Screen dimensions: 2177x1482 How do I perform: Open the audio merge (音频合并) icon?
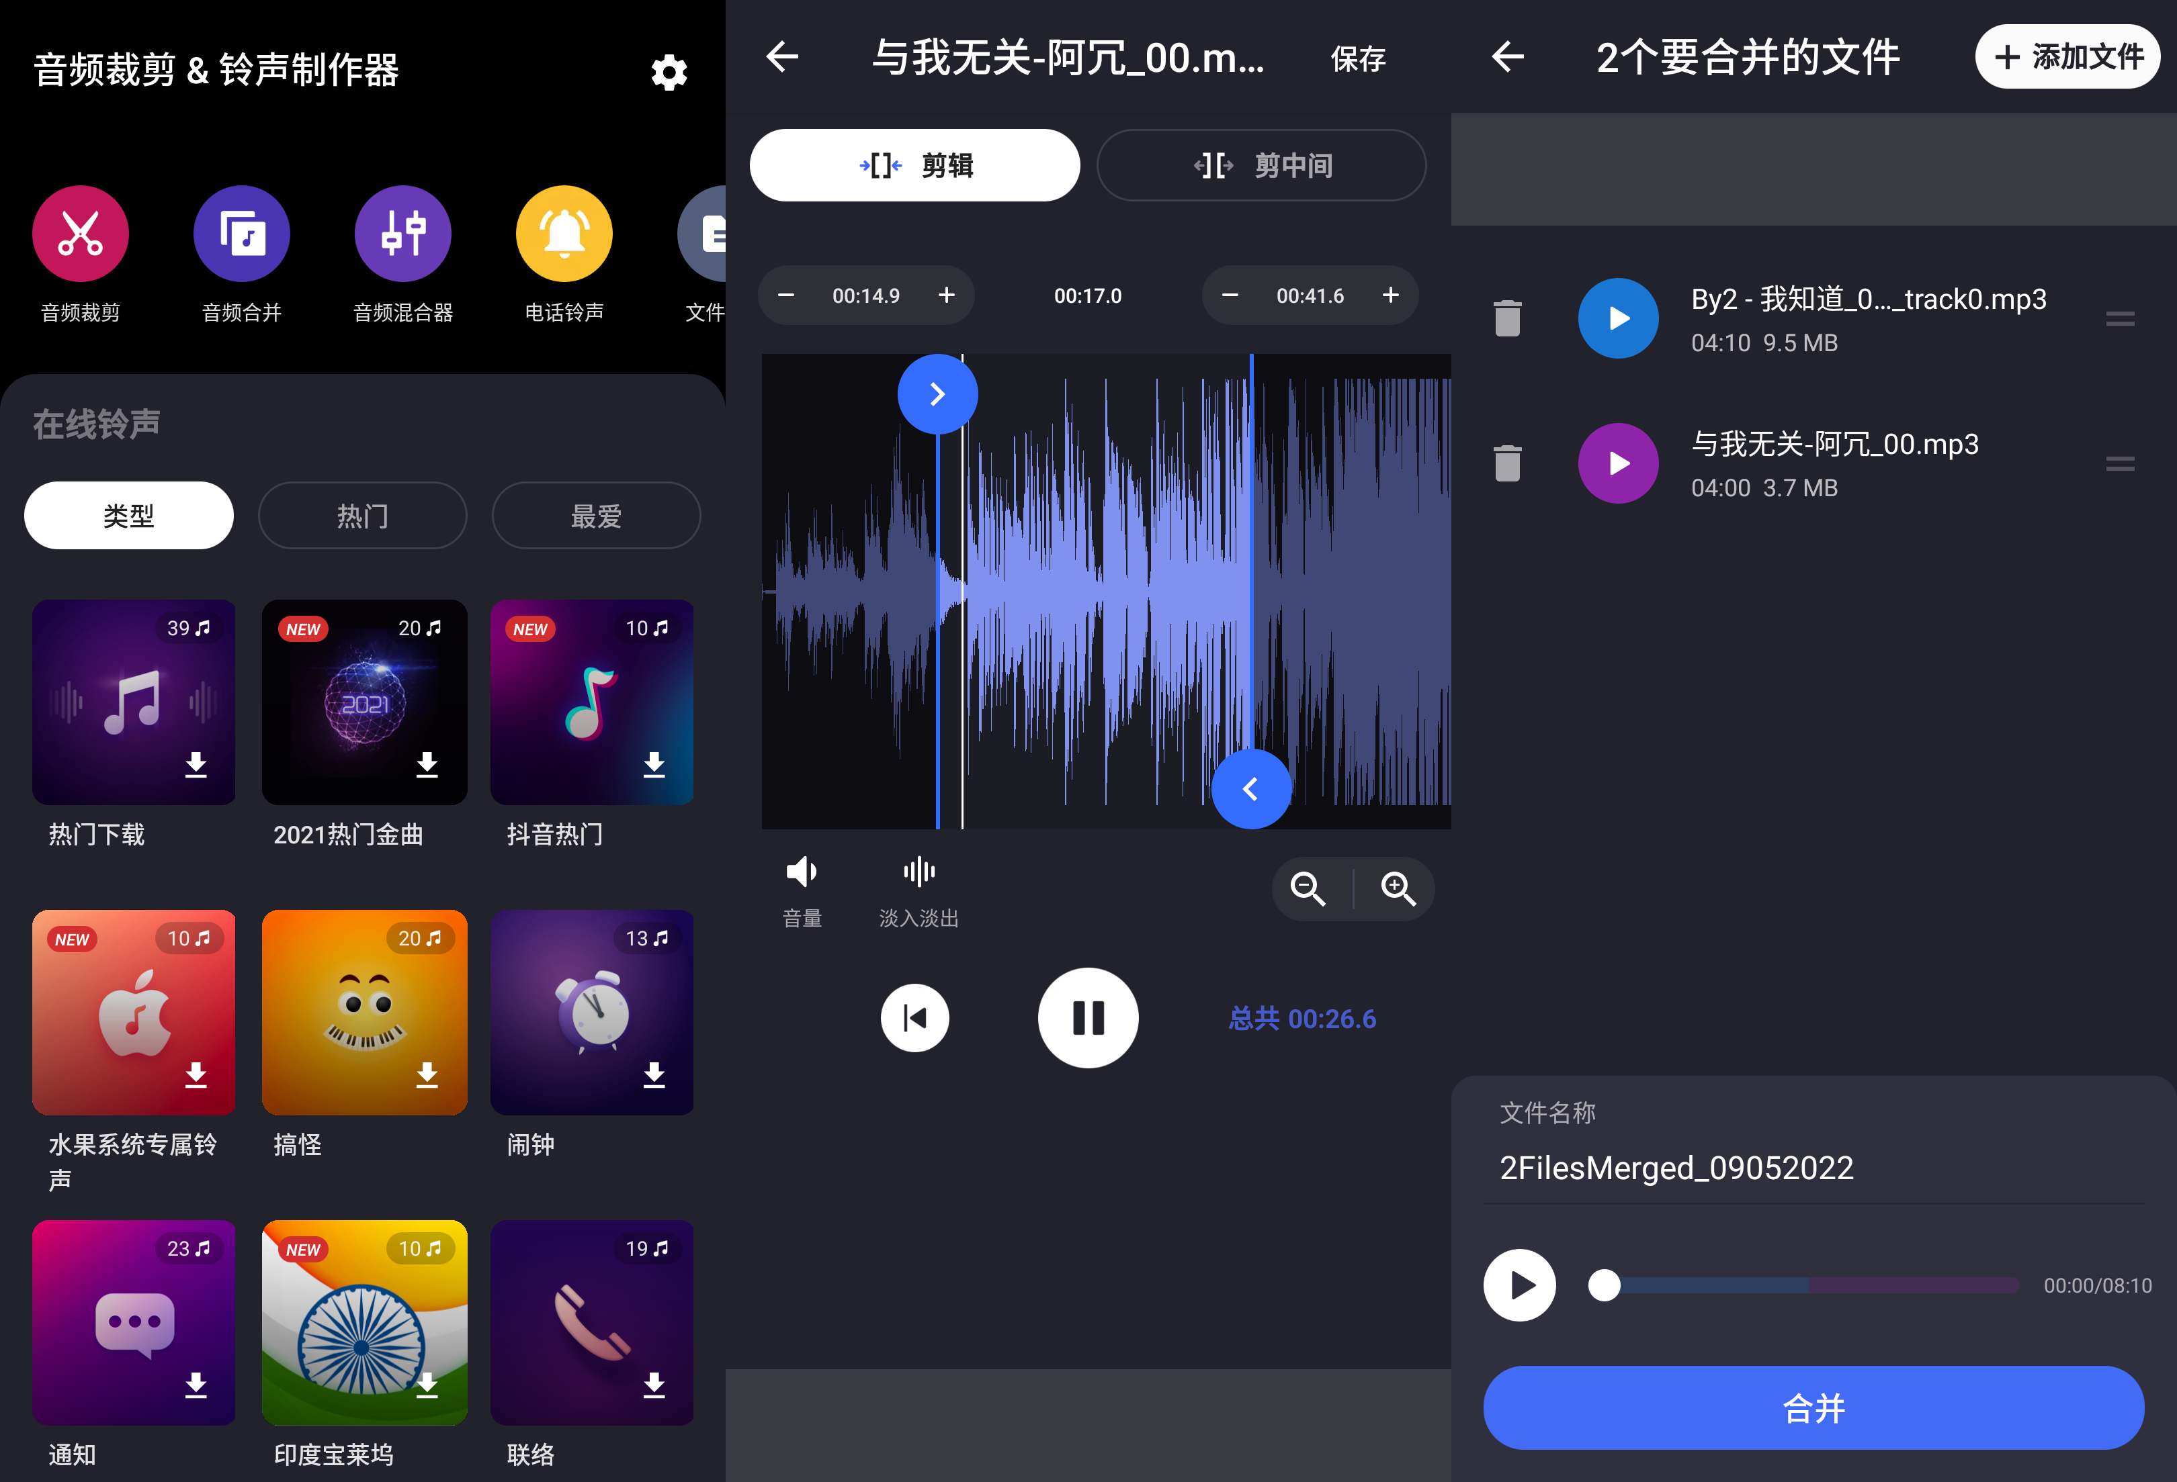pos(242,234)
